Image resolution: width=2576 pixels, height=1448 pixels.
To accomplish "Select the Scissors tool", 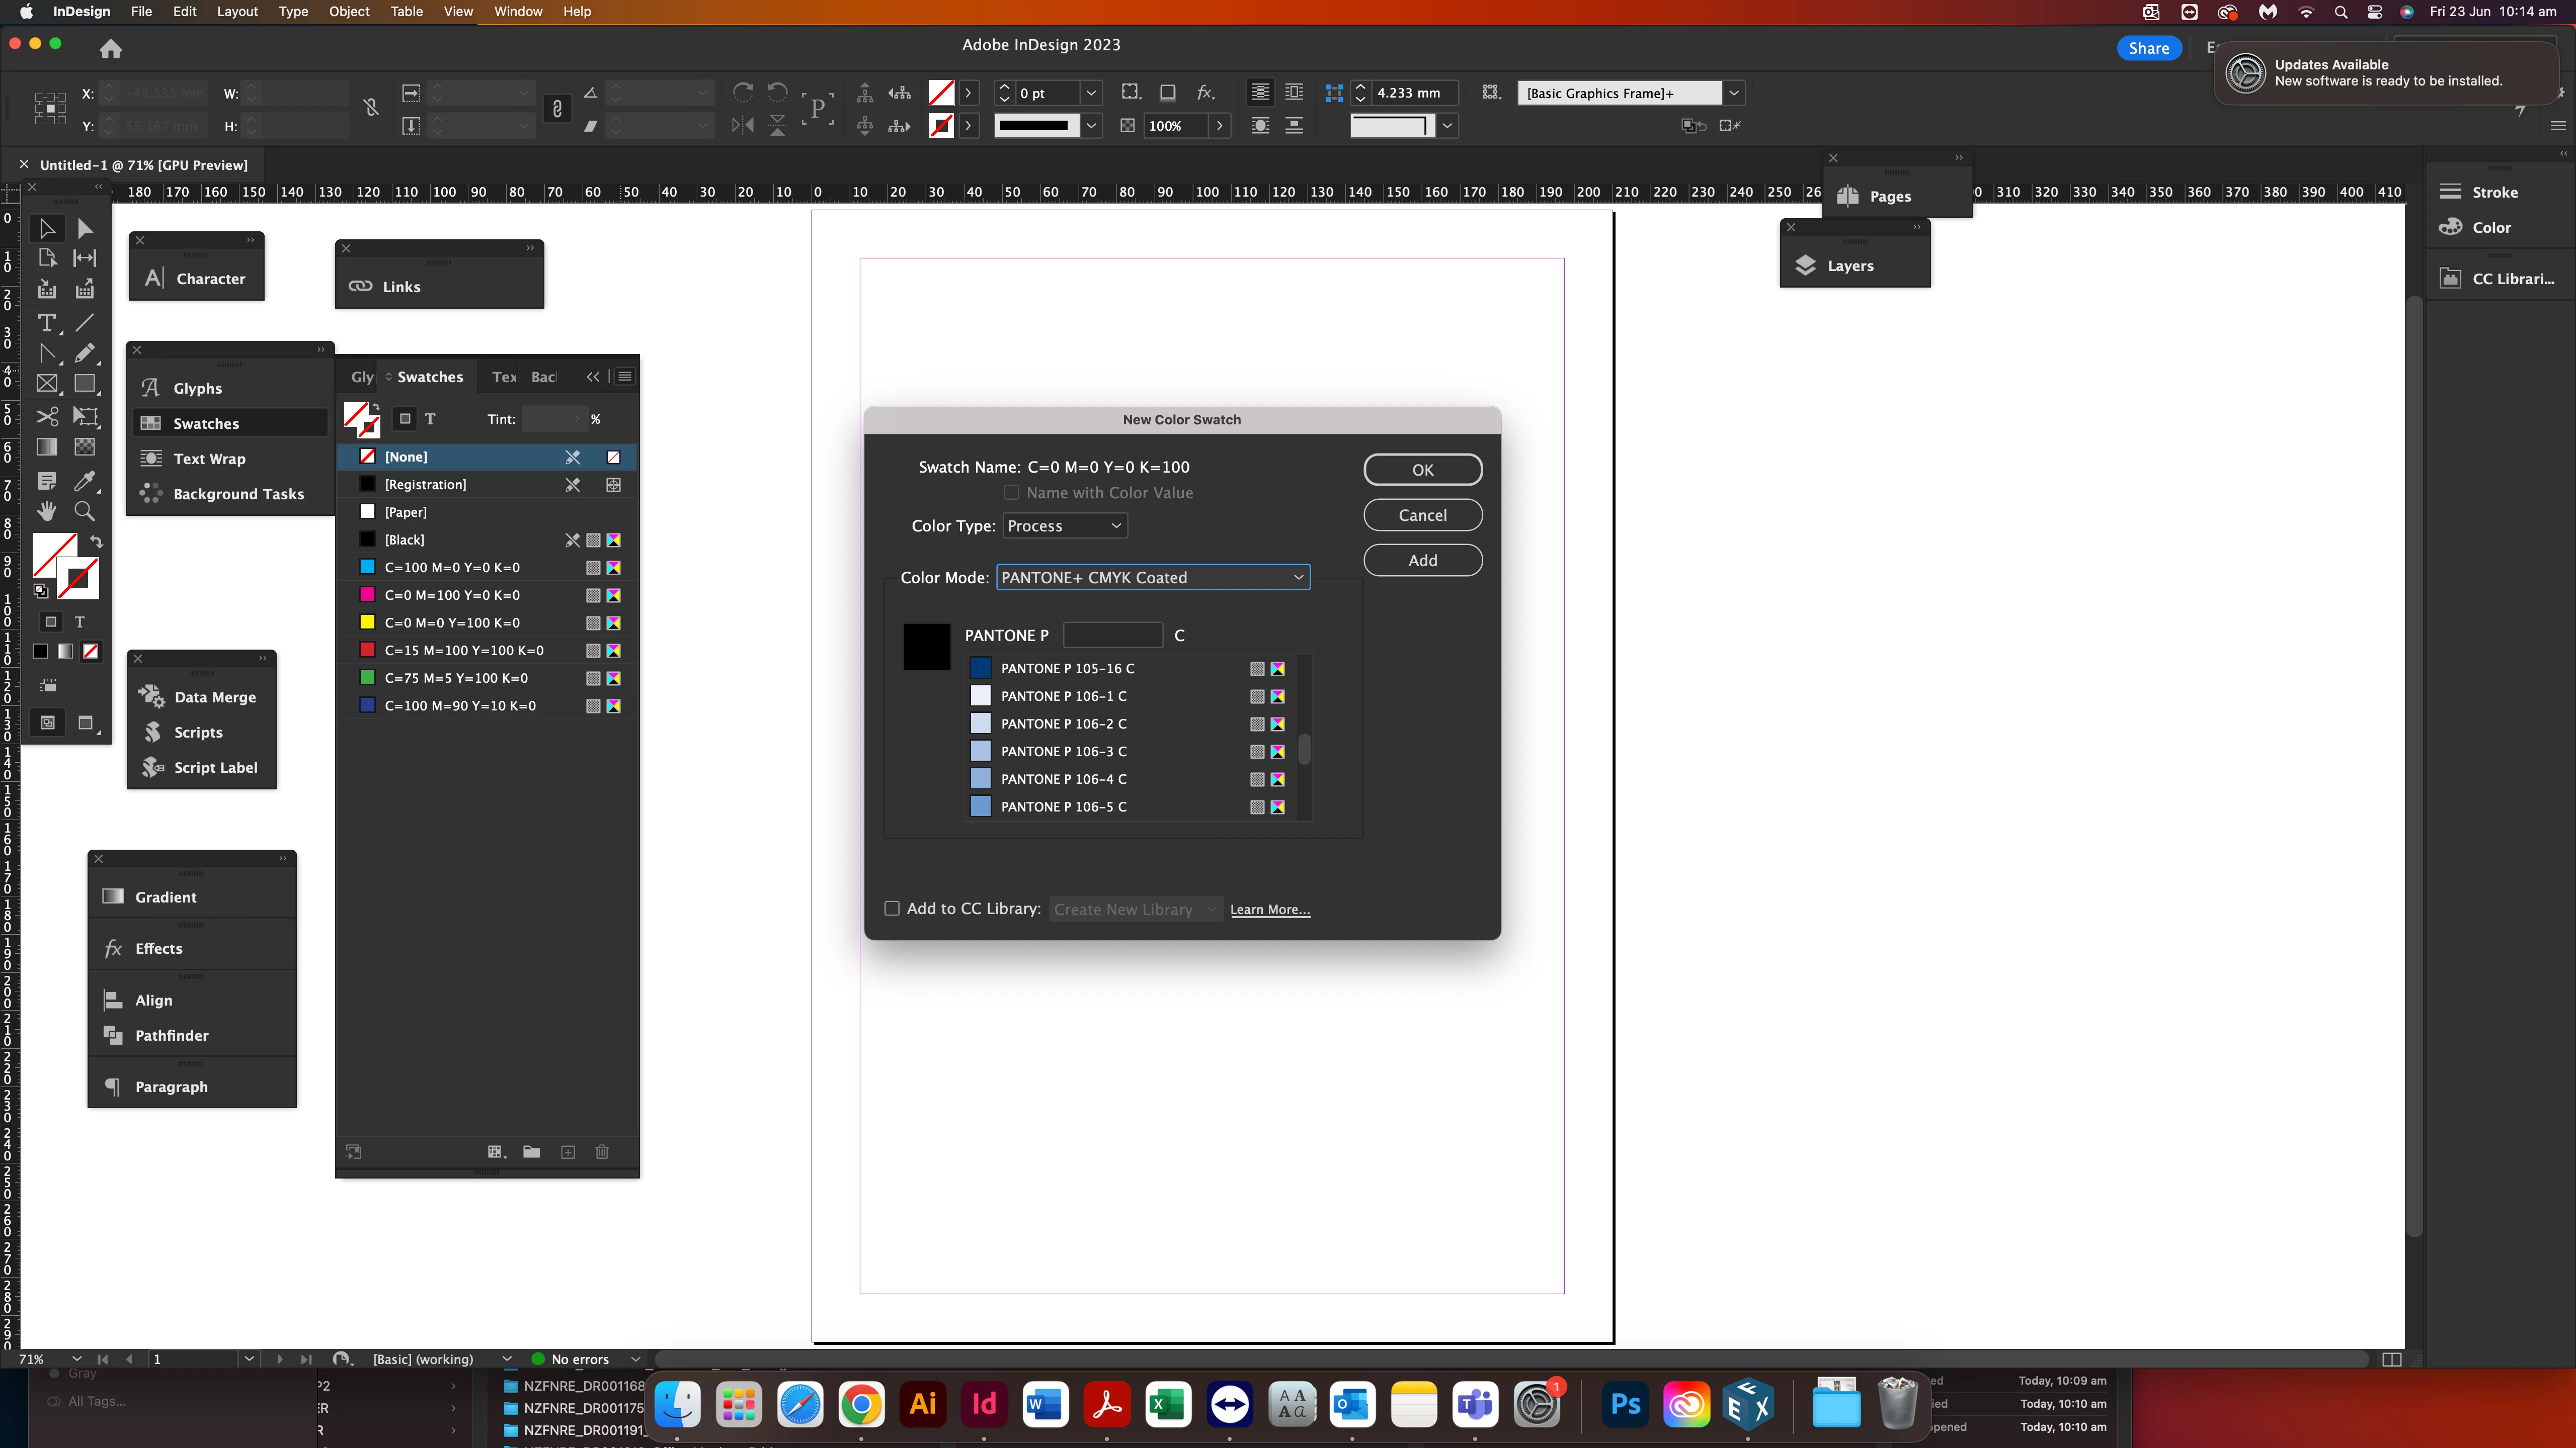I will click(x=46, y=416).
